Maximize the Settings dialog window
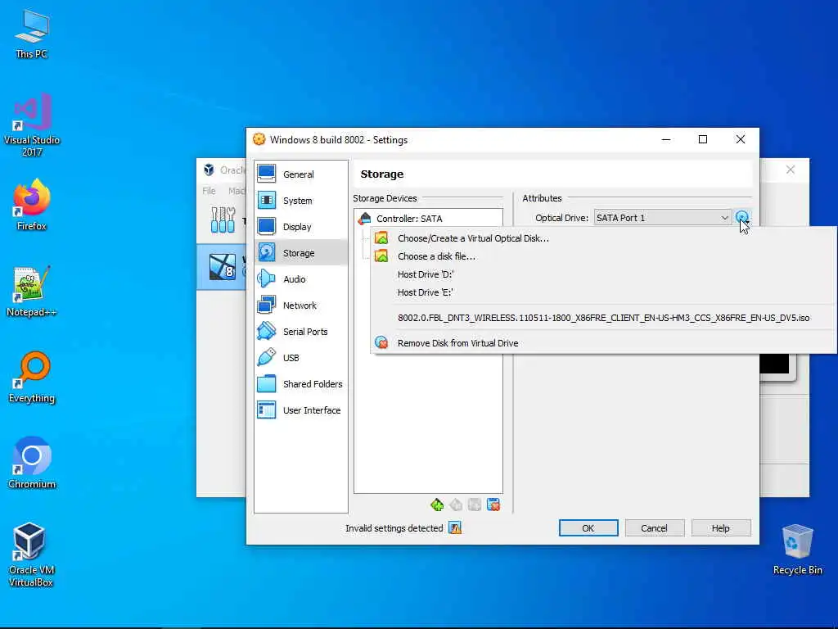The image size is (838, 629). coord(703,139)
